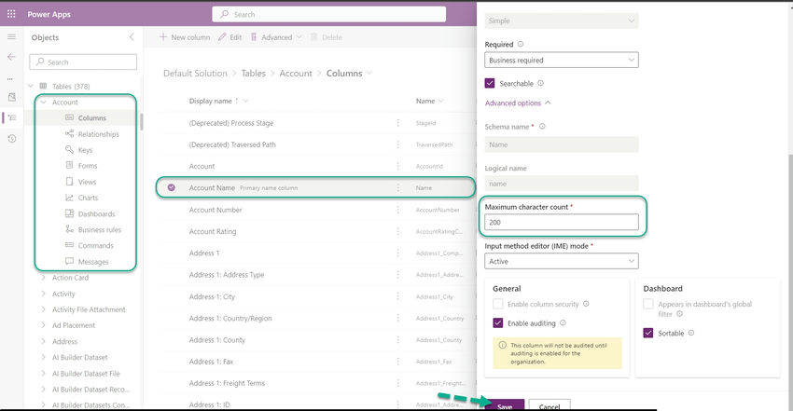This screenshot has width=793, height=411.
Task: Select Forms under Account
Action: 88,166
